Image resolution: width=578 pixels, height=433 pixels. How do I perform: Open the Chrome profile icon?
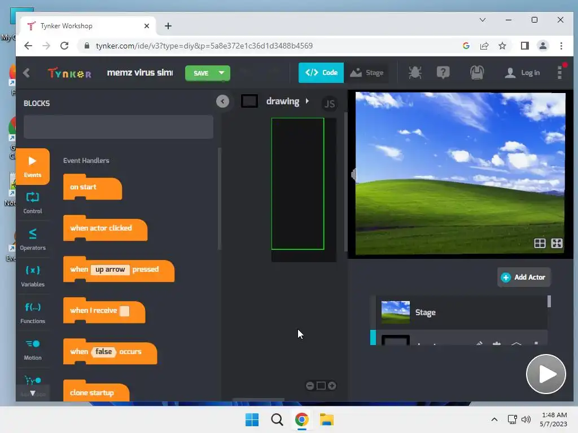click(x=542, y=46)
